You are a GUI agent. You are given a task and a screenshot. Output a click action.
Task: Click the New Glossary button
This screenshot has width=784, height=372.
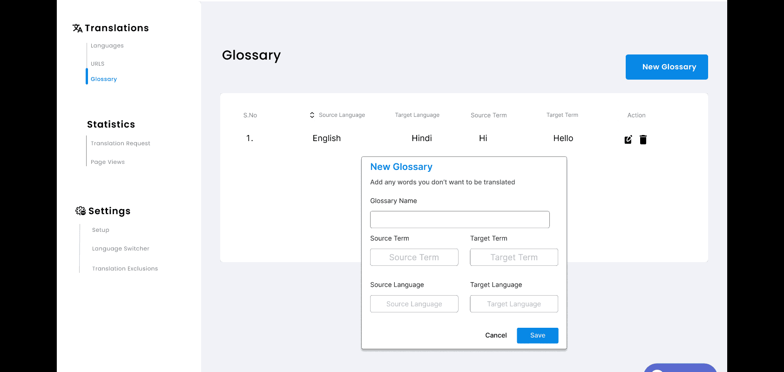(x=667, y=67)
